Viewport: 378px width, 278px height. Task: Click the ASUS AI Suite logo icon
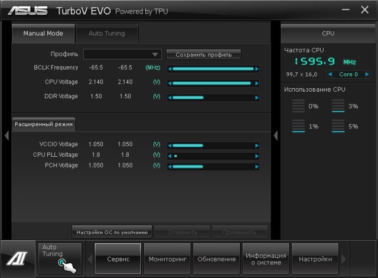pyautogui.click(x=17, y=258)
